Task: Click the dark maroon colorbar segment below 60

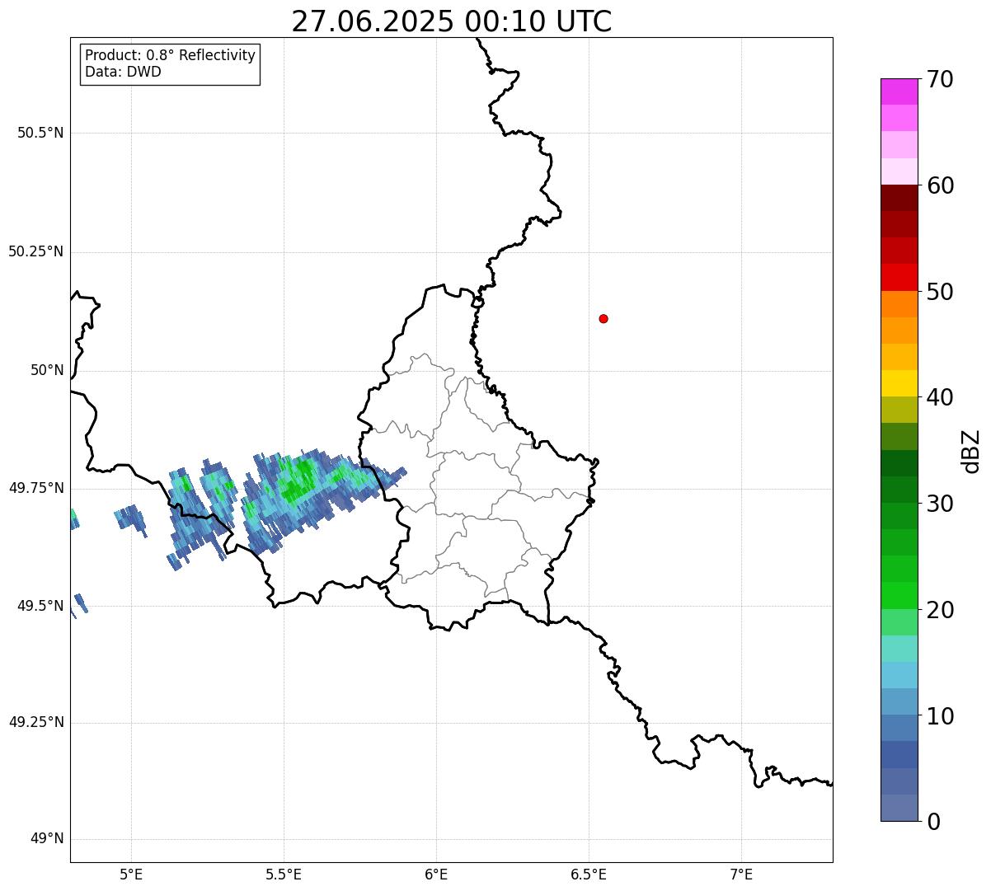Action: click(899, 198)
